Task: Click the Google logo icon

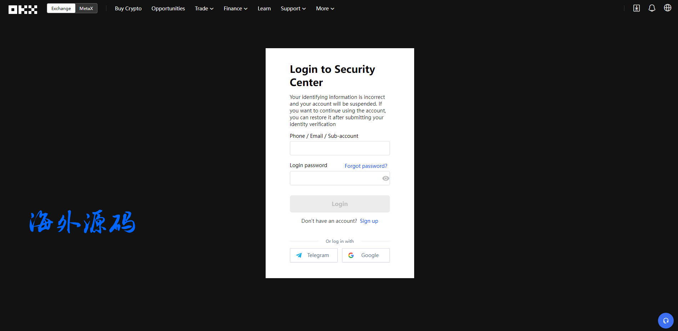Action: [x=351, y=255]
